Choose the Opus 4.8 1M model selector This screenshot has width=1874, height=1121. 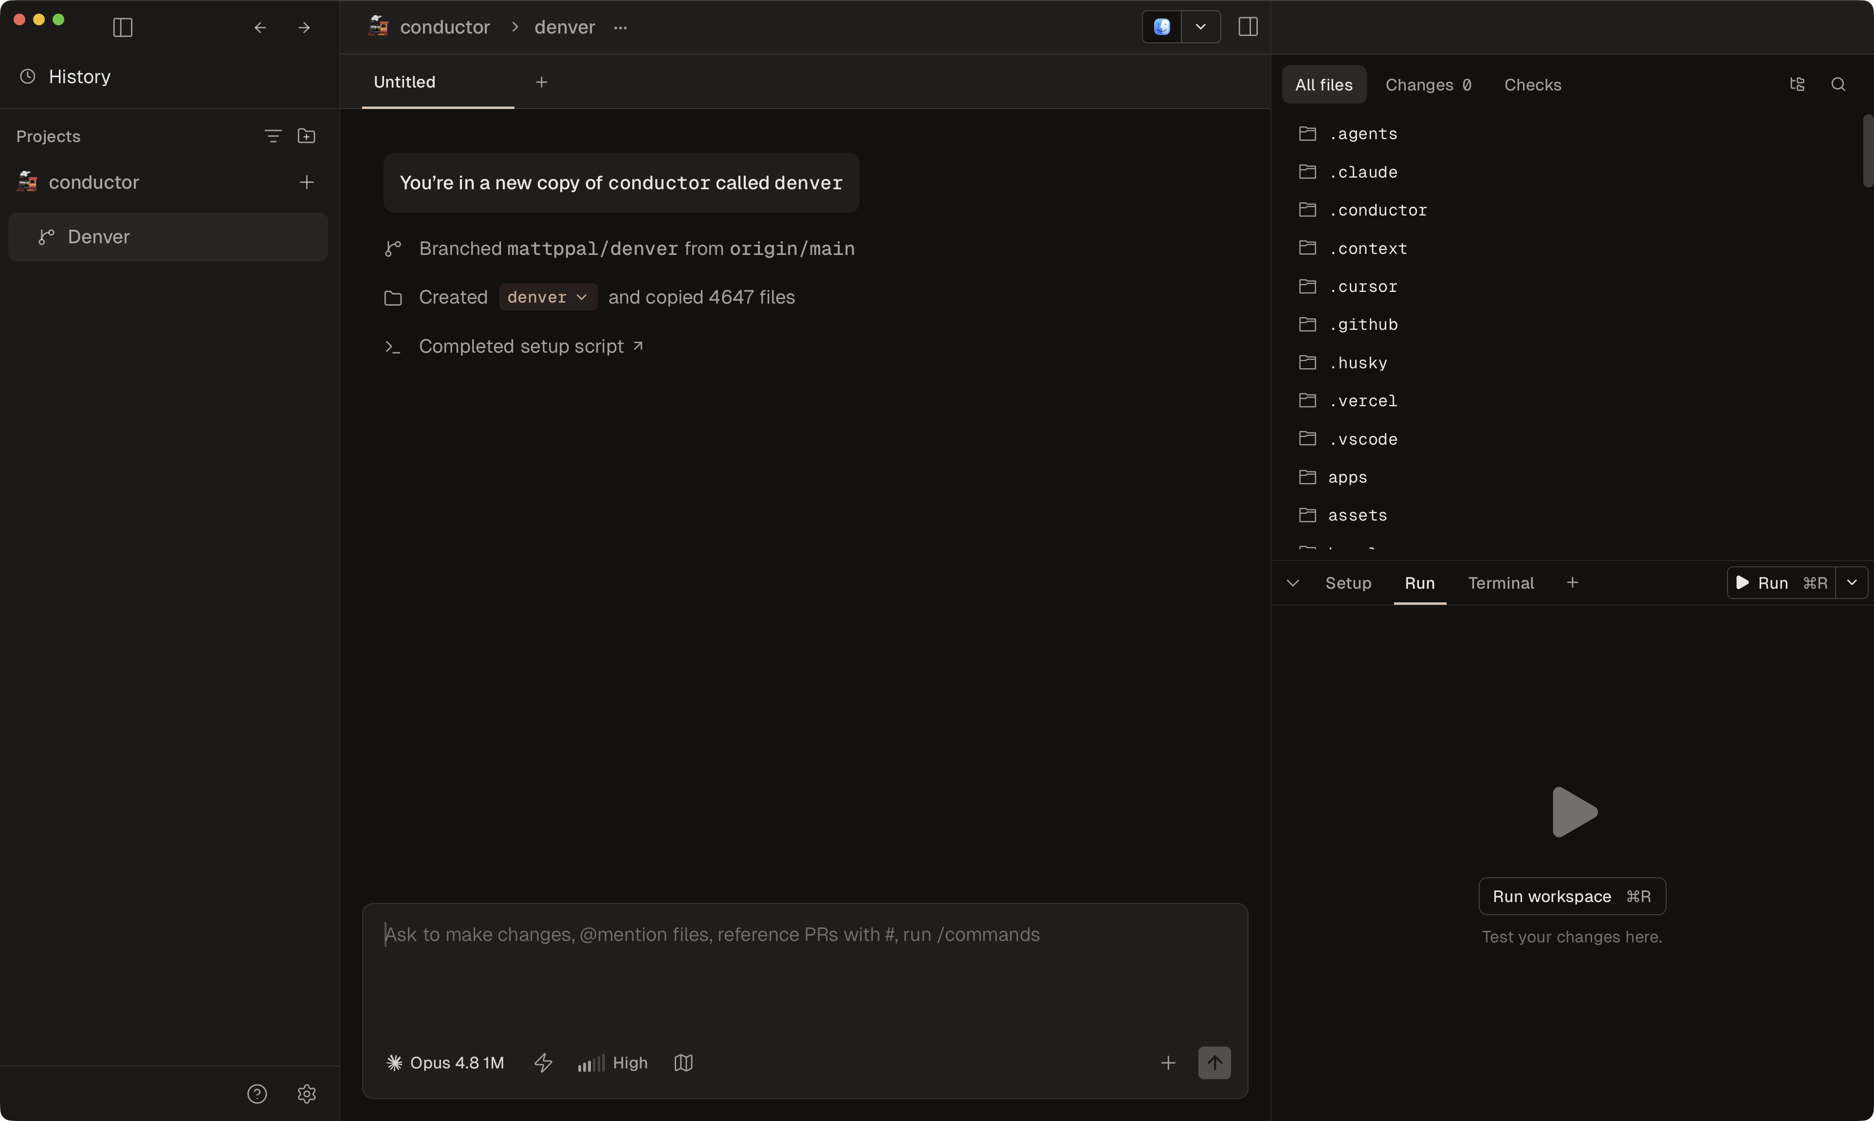tap(445, 1063)
